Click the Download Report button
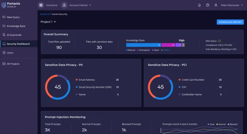Viewport: 247px width, 134px height. [230, 22]
